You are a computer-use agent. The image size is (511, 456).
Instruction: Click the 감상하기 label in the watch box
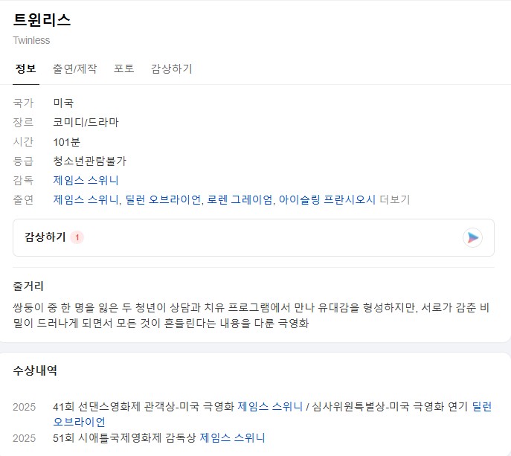point(45,237)
